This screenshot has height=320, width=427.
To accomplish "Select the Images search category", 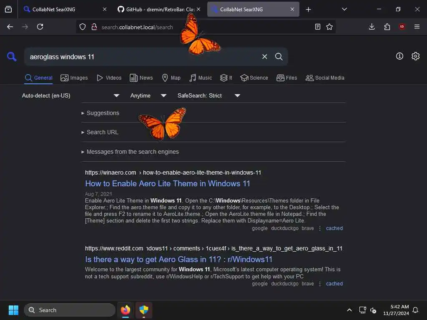I will pos(74,78).
